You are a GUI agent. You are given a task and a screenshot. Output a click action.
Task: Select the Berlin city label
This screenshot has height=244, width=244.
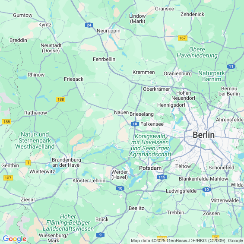click(203, 135)
